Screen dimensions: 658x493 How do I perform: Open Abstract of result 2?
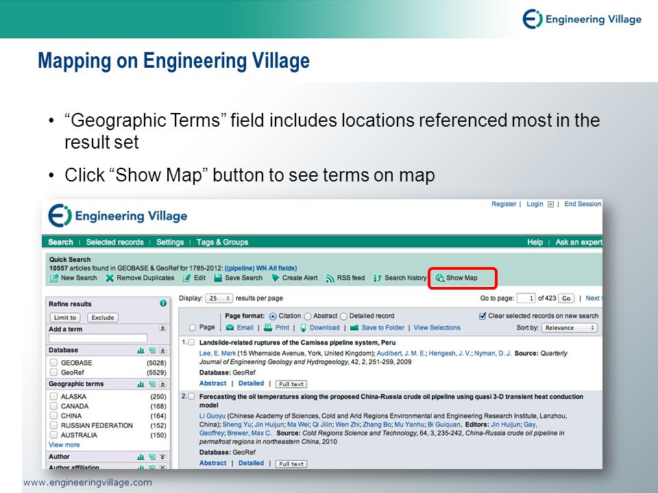click(x=212, y=464)
